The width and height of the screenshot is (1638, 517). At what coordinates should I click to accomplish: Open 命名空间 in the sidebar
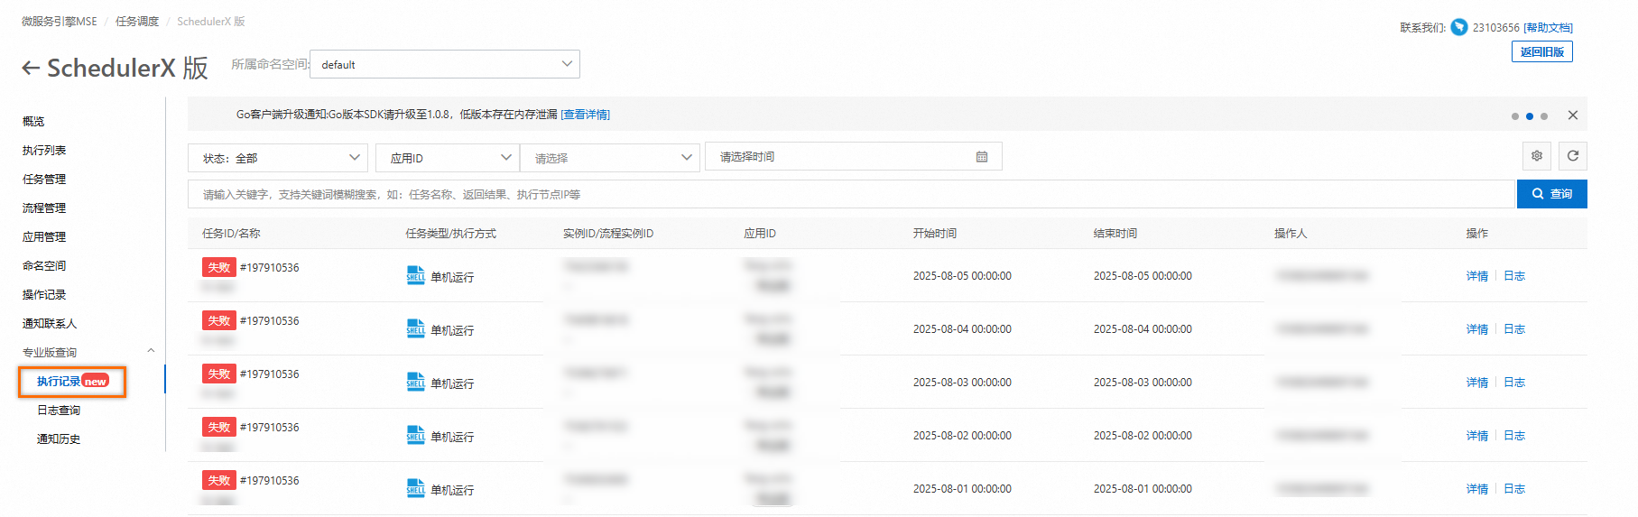click(x=44, y=265)
